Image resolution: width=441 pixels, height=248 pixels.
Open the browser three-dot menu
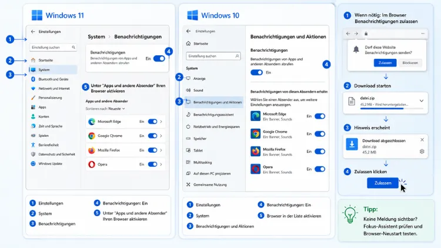423,33
